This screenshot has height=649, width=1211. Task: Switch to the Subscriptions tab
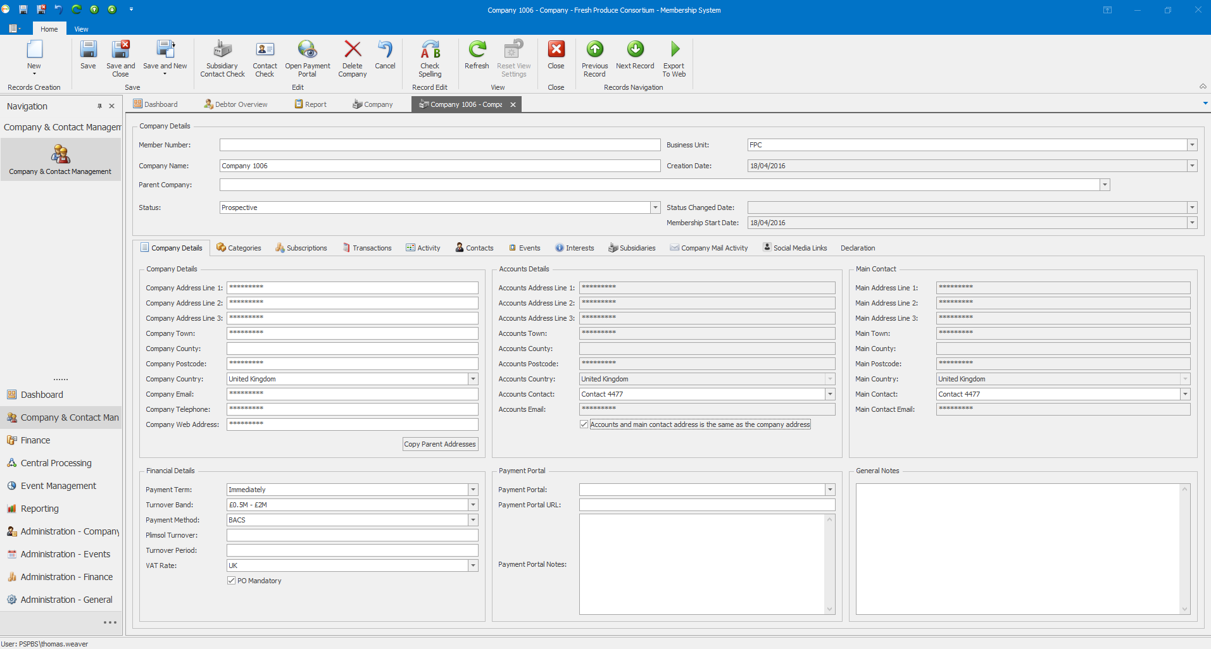(301, 248)
